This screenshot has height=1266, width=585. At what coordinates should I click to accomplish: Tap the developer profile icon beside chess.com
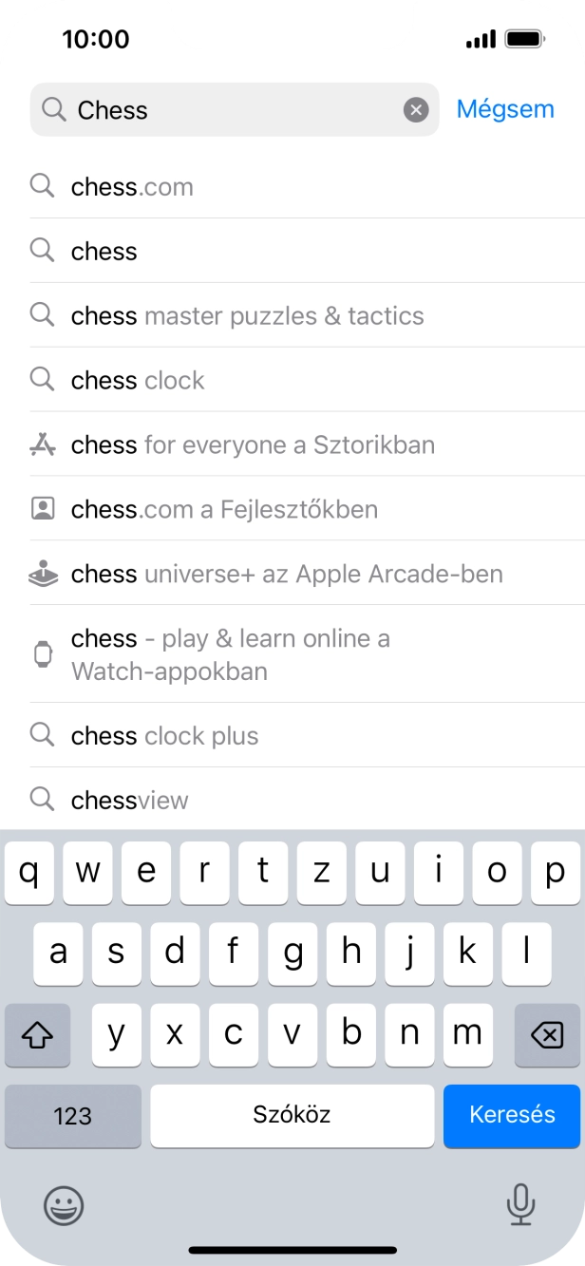click(x=42, y=509)
